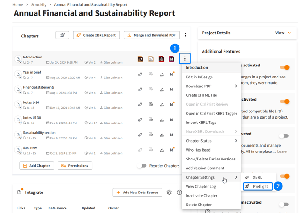Click the InDesign icon in Year in brief row
Screen dimensions: 299x213
[x=172, y=74]
